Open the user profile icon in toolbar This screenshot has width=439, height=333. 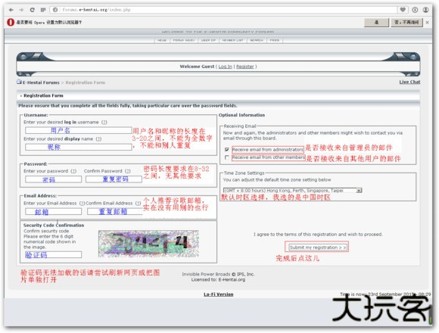(425, 10)
